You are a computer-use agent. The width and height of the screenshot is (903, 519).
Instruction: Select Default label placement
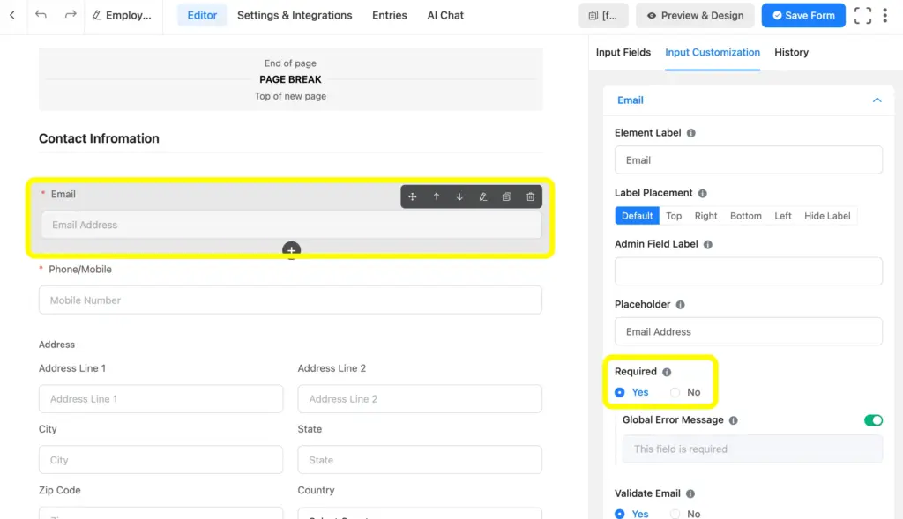click(637, 216)
